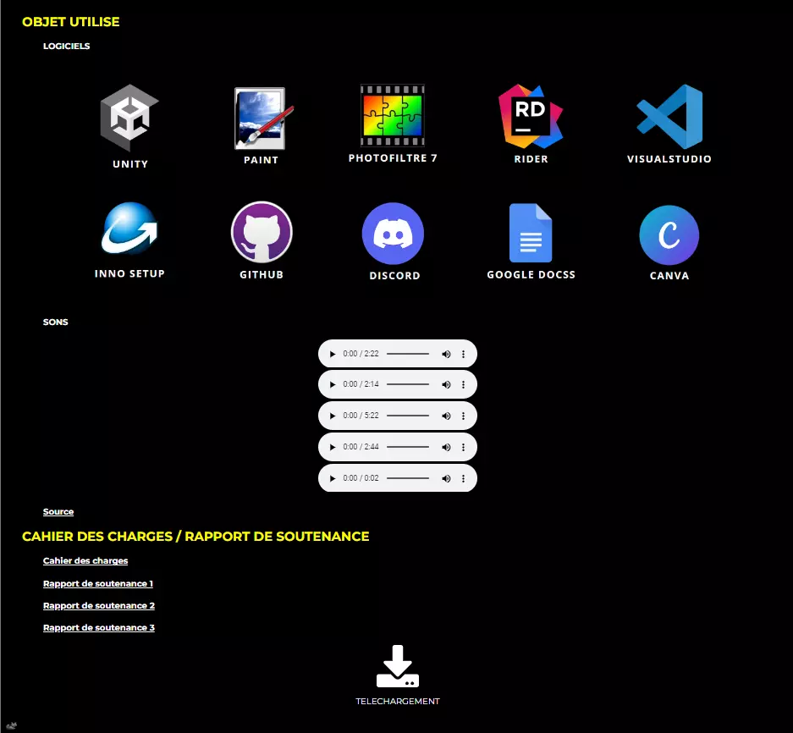This screenshot has height=733, width=793.
Task: Click the Unity cube logo
Action: tap(129, 118)
